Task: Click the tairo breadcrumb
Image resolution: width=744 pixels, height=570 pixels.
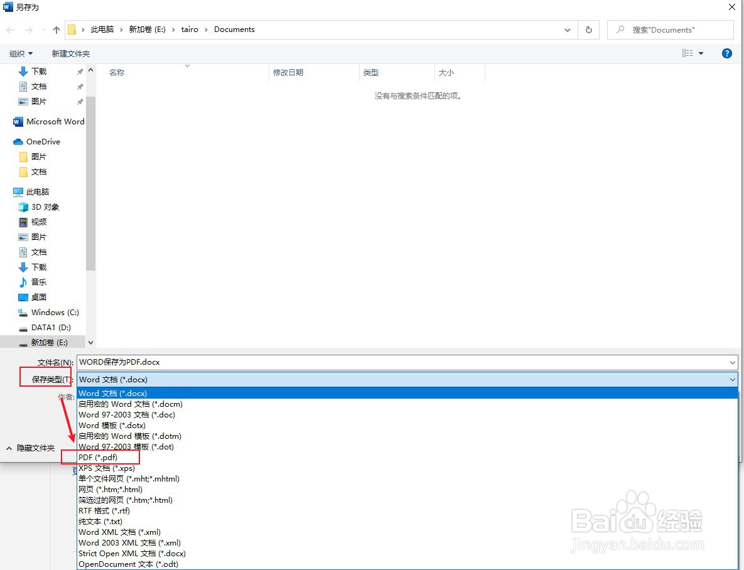Action: (190, 30)
